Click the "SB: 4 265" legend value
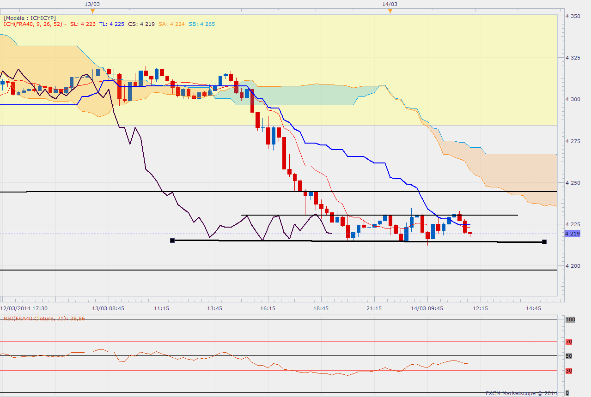The image size is (591, 397). (201, 24)
